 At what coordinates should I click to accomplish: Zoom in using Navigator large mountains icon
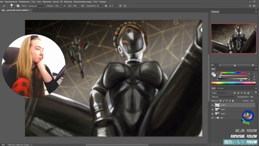tap(253, 65)
